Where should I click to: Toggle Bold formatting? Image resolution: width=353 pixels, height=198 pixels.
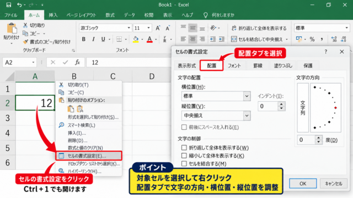[x=83, y=39]
